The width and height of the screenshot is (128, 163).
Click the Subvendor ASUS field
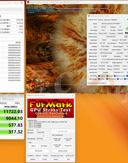coord(104,40)
